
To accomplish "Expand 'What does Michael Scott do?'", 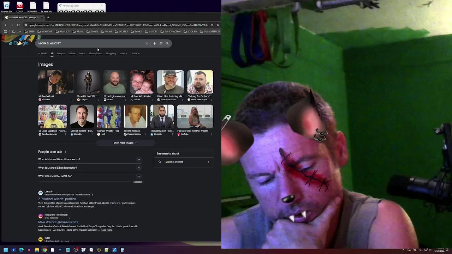I will pos(89,176).
